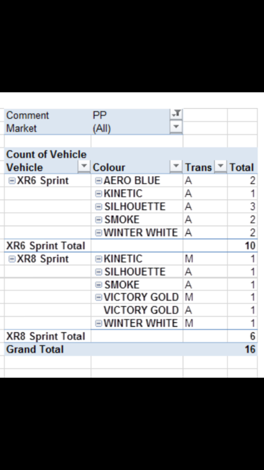Image resolution: width=264 pixels, height=470 pixels.
Task: Open the Comment filter dropdown showing PP
Action: 176,114
